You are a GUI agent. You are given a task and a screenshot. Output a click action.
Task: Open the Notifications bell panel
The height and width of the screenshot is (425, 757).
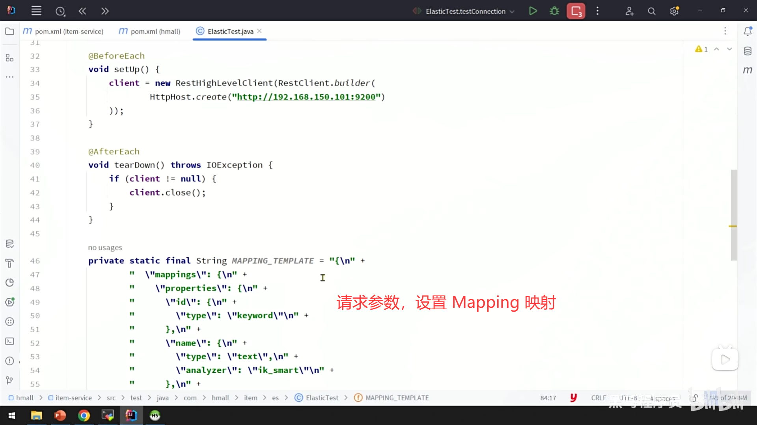(x=748, y=31)
